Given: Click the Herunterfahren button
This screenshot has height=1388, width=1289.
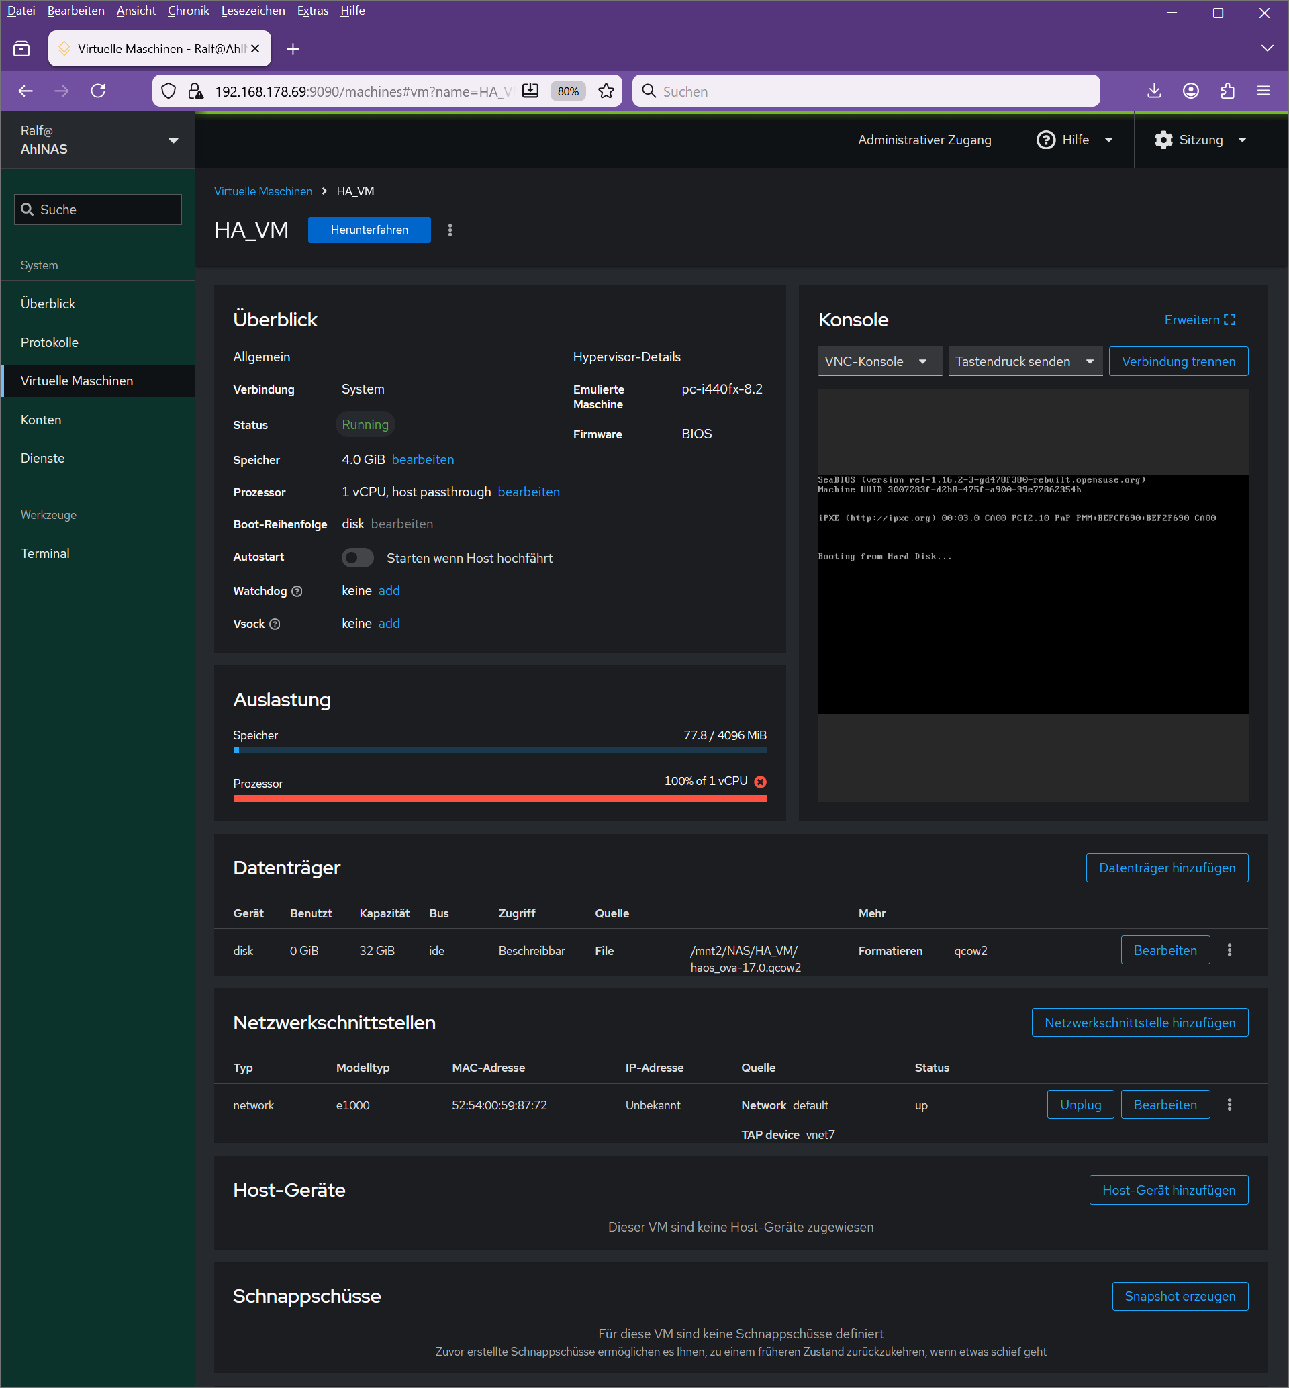Looking at the screenshot, I should (369, 230).
